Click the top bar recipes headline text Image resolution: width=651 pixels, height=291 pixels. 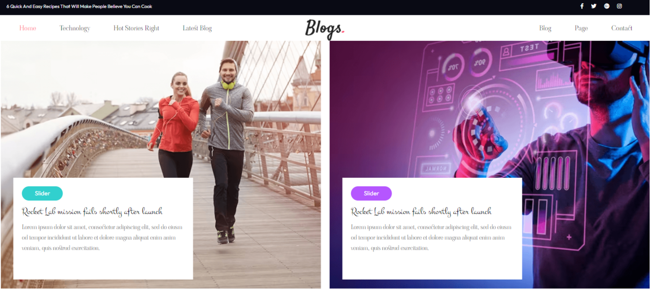tap(79, 7)
